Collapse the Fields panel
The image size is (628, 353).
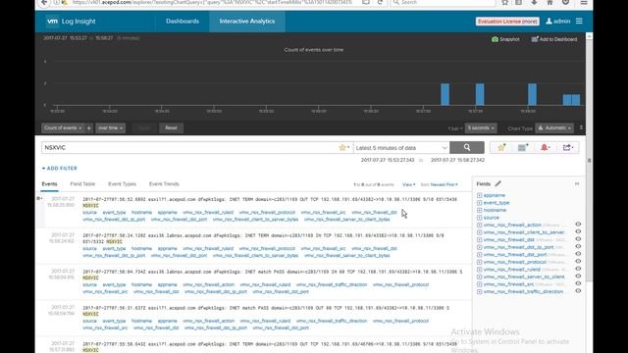[x=577, y=183]
